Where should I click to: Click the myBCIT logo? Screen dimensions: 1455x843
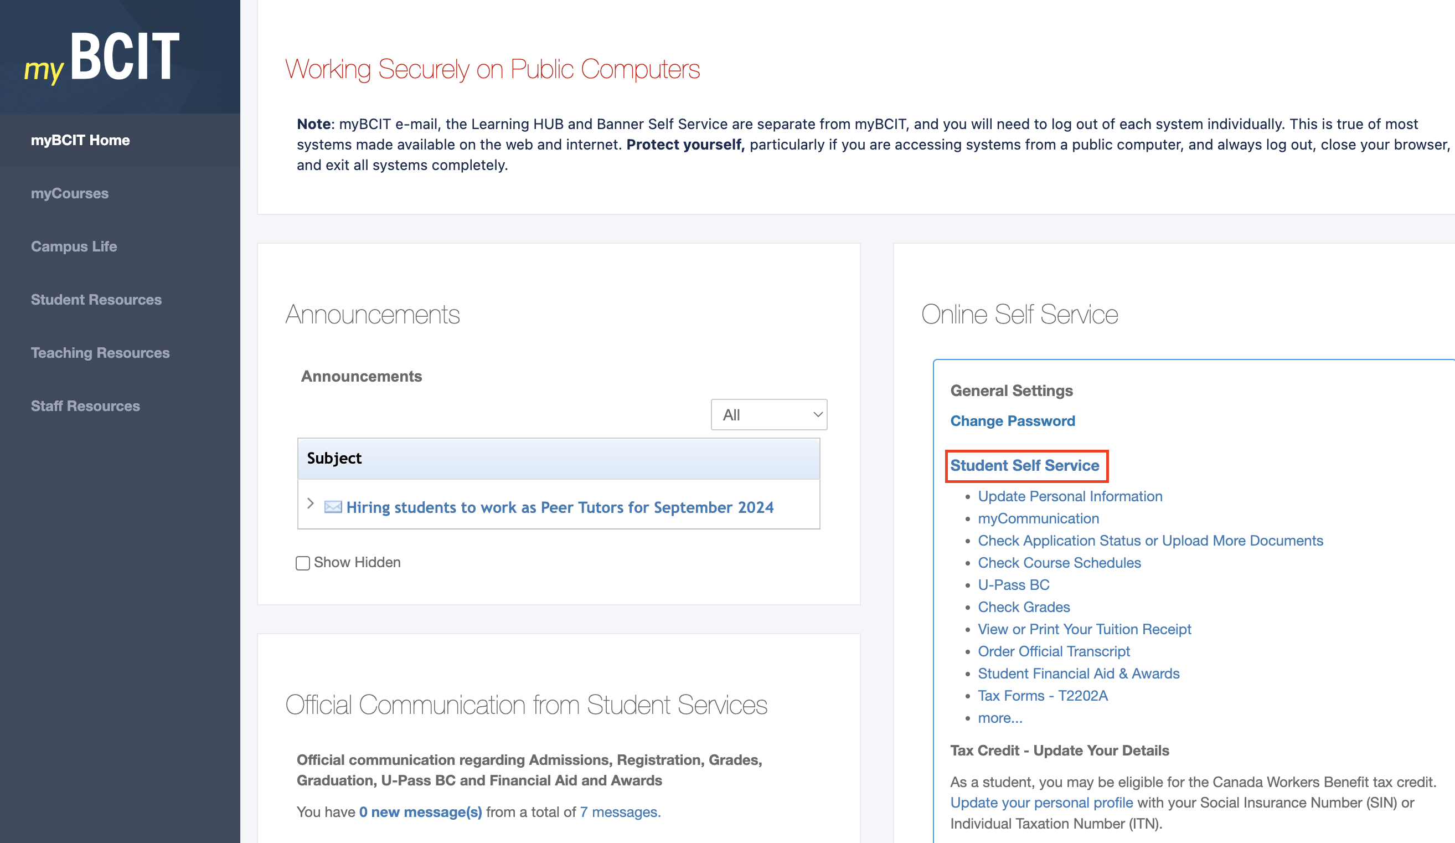102,56
